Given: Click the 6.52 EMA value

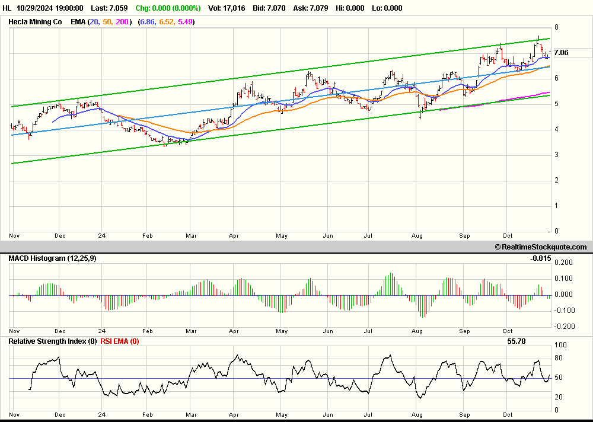Looking at the screenshot, I should [x=167, y=22].
